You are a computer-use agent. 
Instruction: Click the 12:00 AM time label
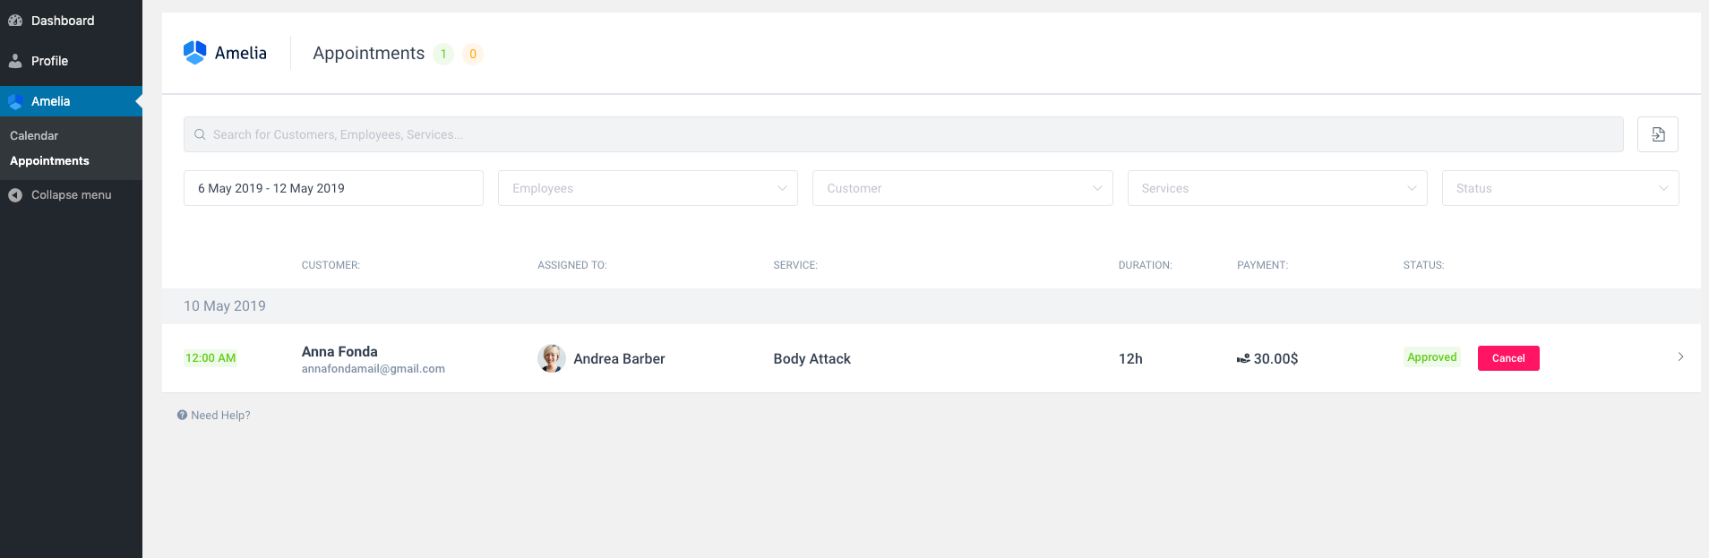[x=210, y=357]
